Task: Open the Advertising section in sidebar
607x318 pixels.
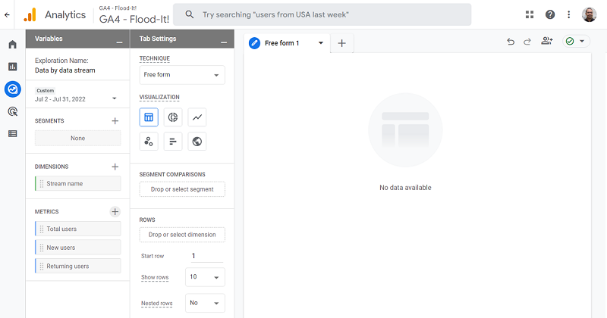Action: [12, 111]
